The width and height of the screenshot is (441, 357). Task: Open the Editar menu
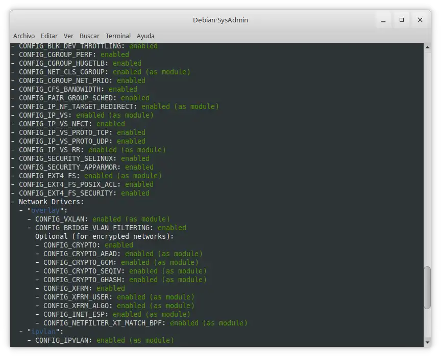pos(49,36)
